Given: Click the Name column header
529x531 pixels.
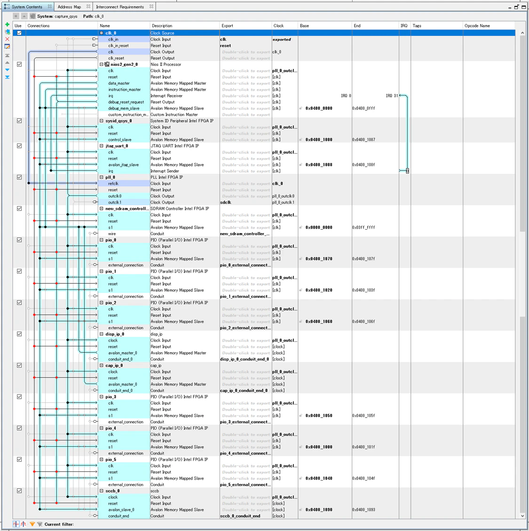Looking at the screenshot, I should point(124,26).
